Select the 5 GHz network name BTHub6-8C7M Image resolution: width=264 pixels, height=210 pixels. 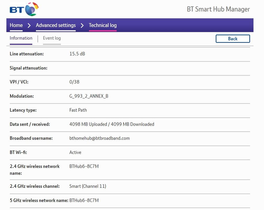[x=84, y=200]
